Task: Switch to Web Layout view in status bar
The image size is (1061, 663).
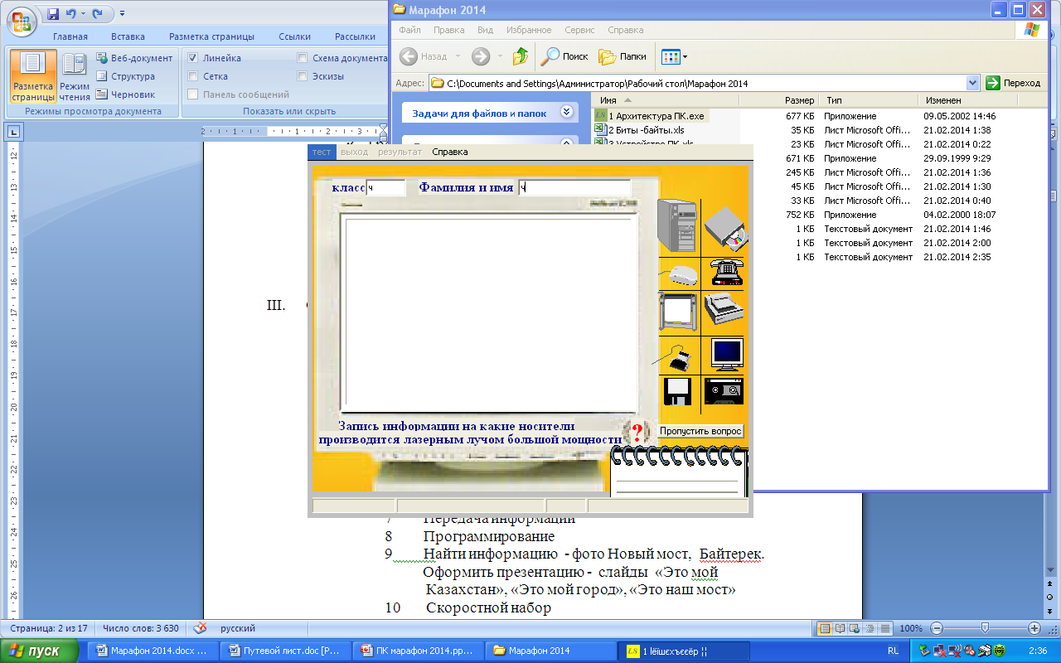Action: 855,628
